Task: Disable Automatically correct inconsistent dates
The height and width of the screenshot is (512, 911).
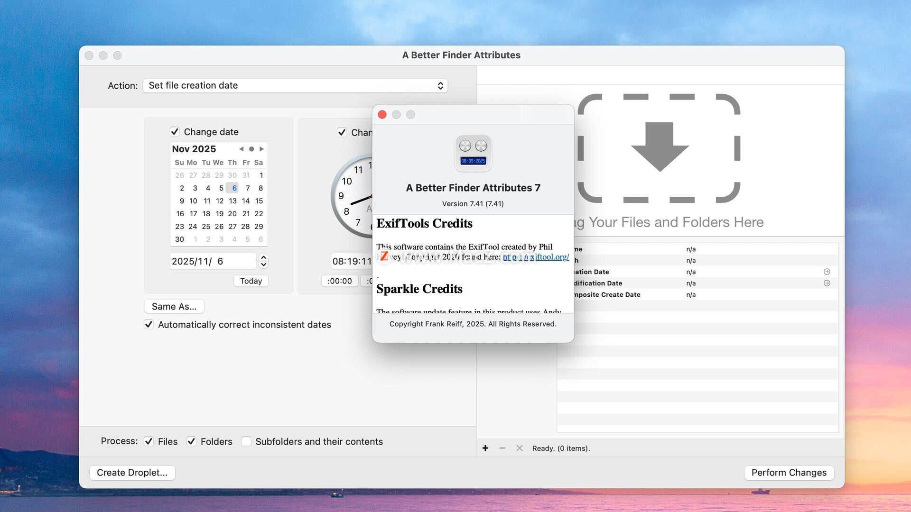Action: pyautogui.click(x=149, y=325)
